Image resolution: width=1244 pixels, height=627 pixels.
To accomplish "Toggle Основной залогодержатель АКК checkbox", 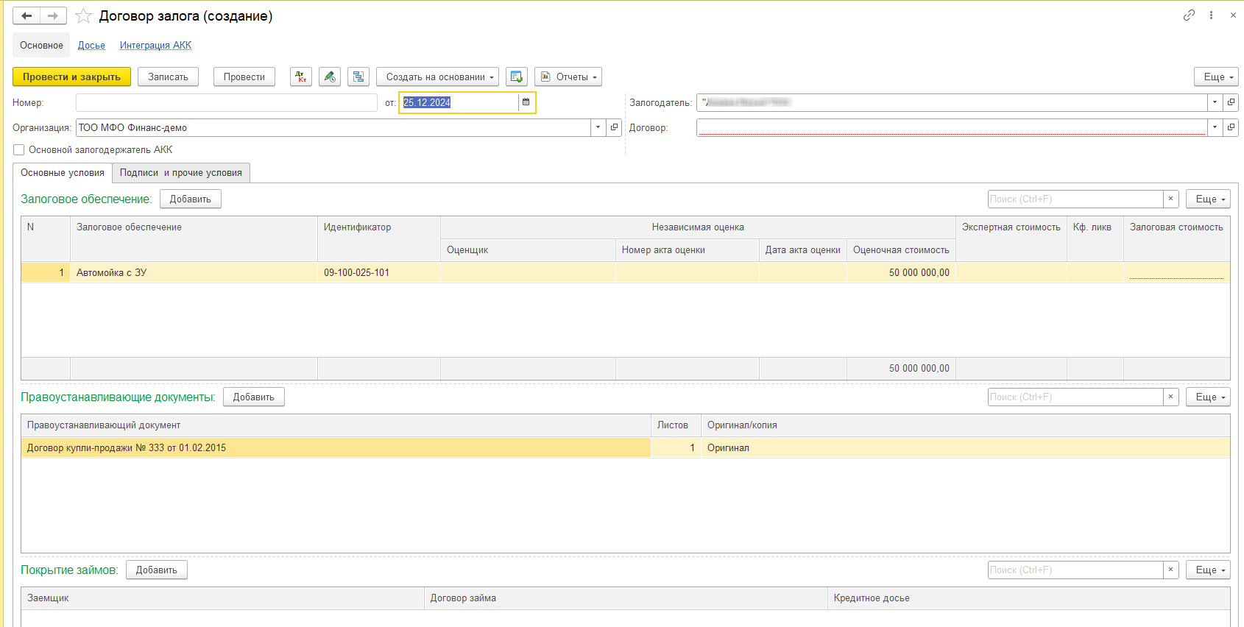I will click(x=19, y=149).
